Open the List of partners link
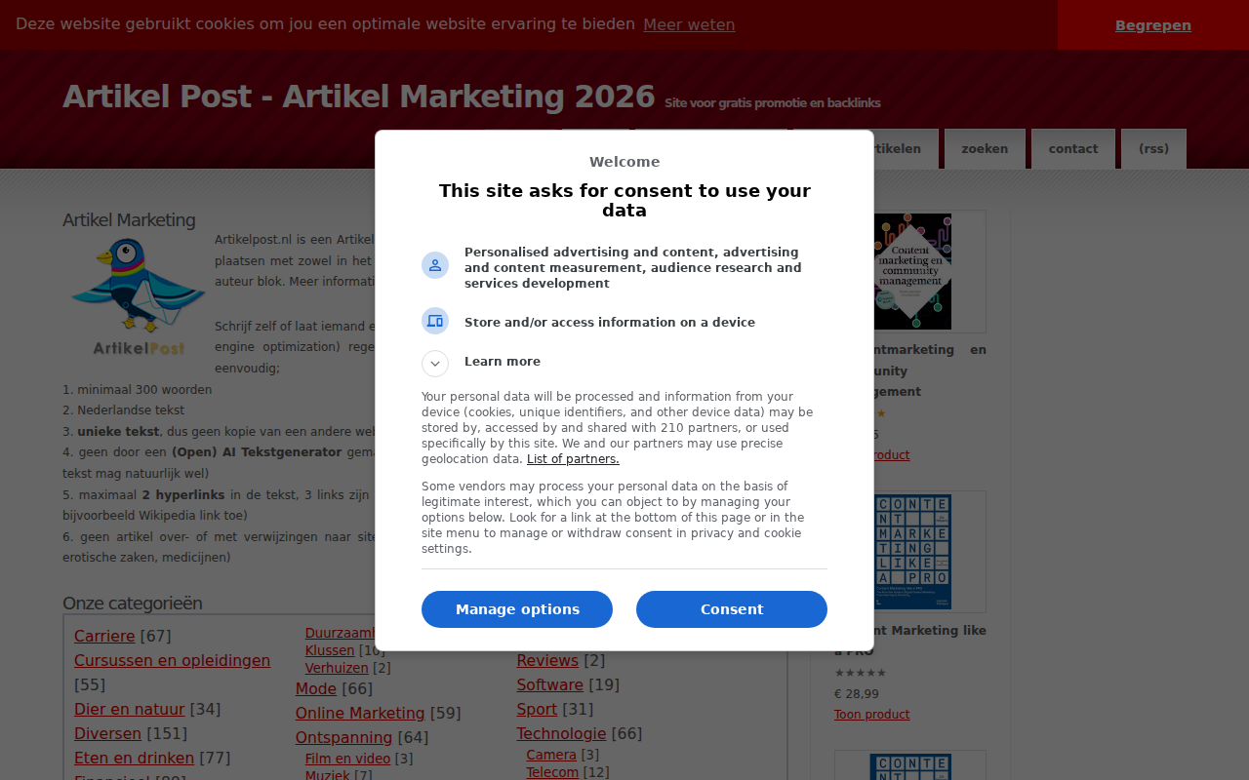 tap(573, 459)
